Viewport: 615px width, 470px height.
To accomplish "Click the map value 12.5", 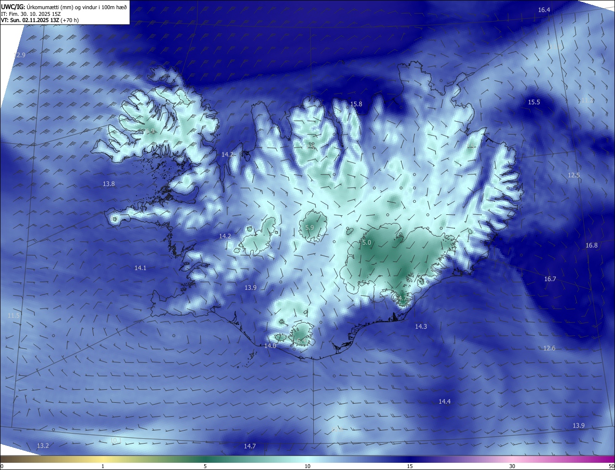I will coord(574,175).
